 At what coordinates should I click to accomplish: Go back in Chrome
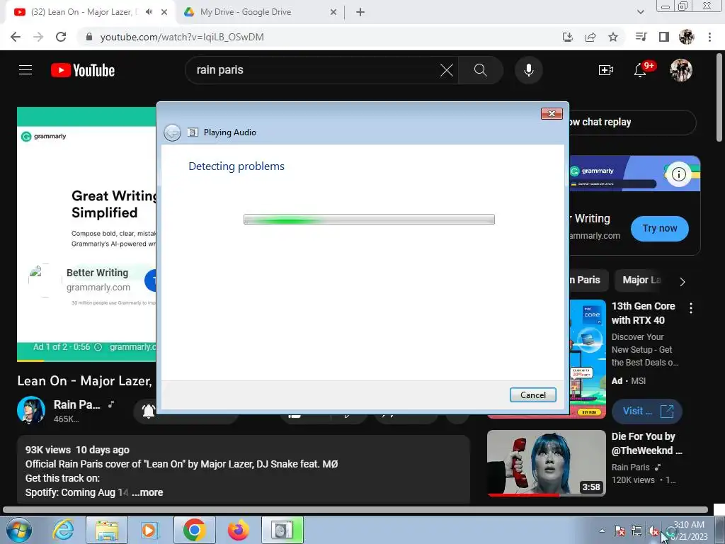pos(16,37)
